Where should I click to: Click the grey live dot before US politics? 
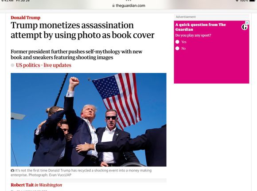12,65
